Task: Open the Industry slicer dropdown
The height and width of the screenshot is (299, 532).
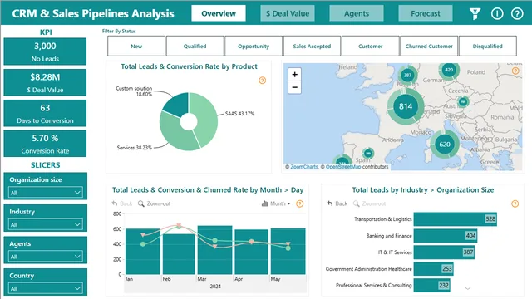Action: (45, 224)
